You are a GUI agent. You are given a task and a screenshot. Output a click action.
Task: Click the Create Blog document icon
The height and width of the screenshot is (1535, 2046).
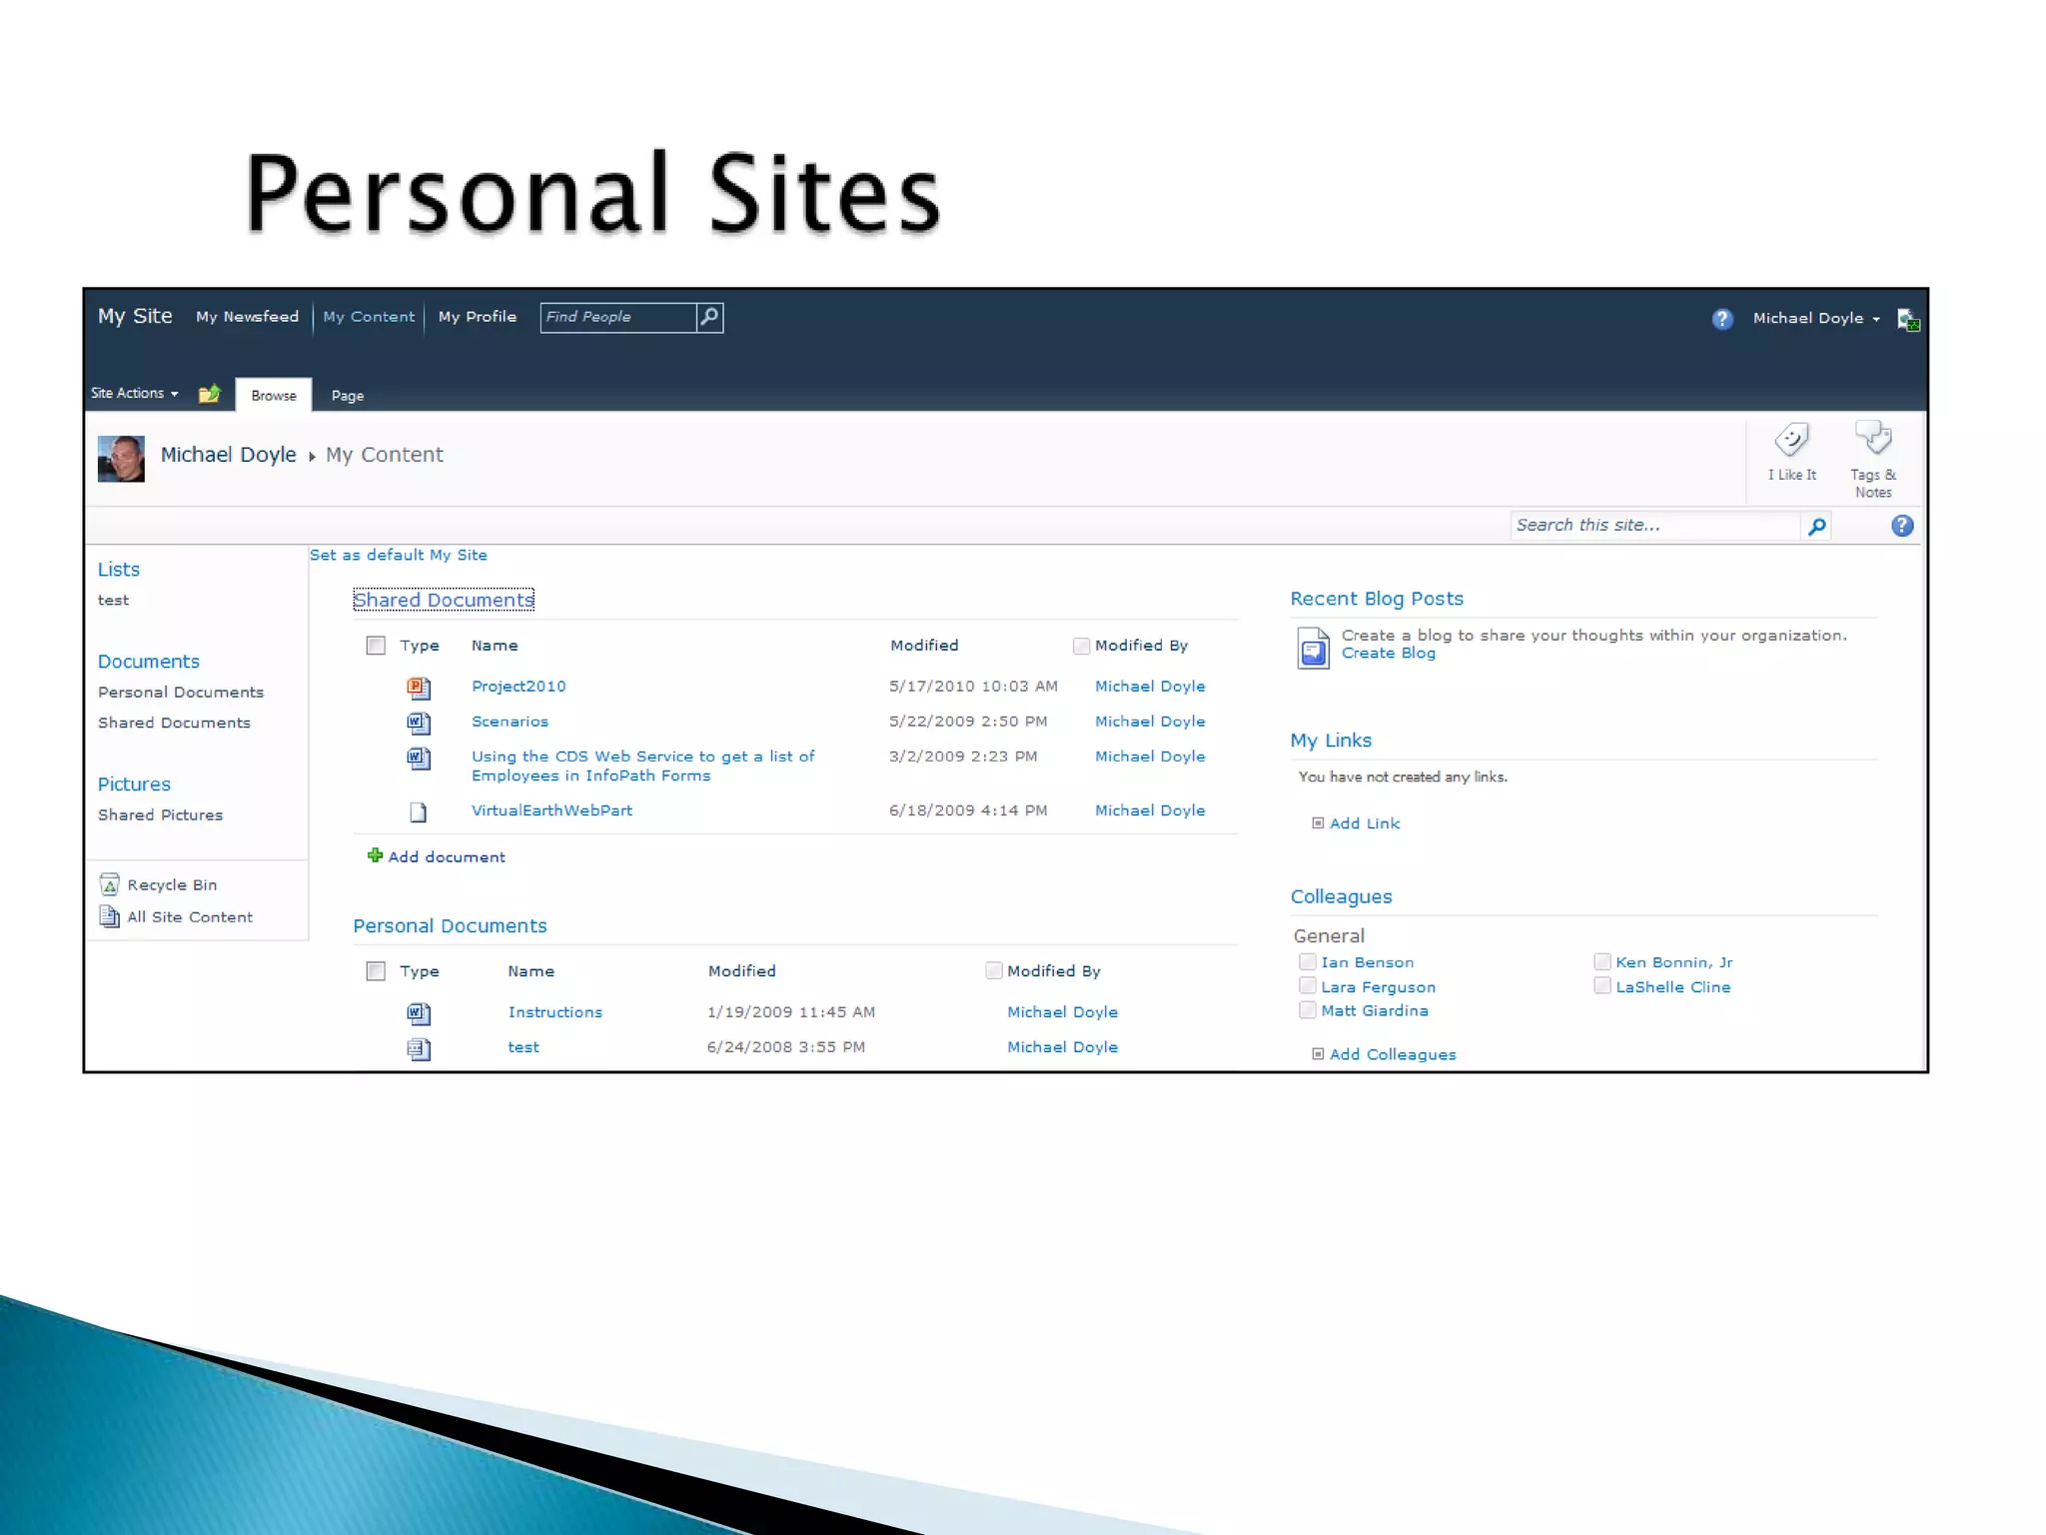pos(1313,648)
